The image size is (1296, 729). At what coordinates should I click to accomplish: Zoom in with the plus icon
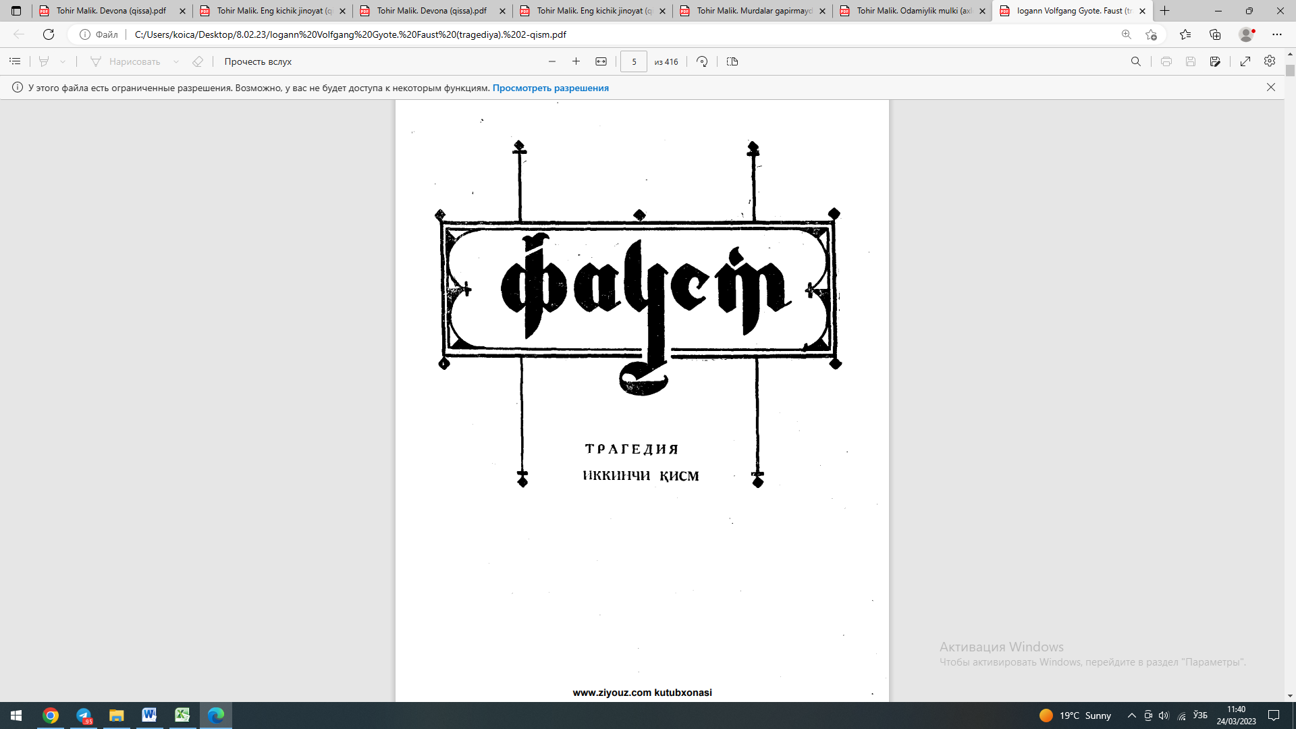(576, 61)
